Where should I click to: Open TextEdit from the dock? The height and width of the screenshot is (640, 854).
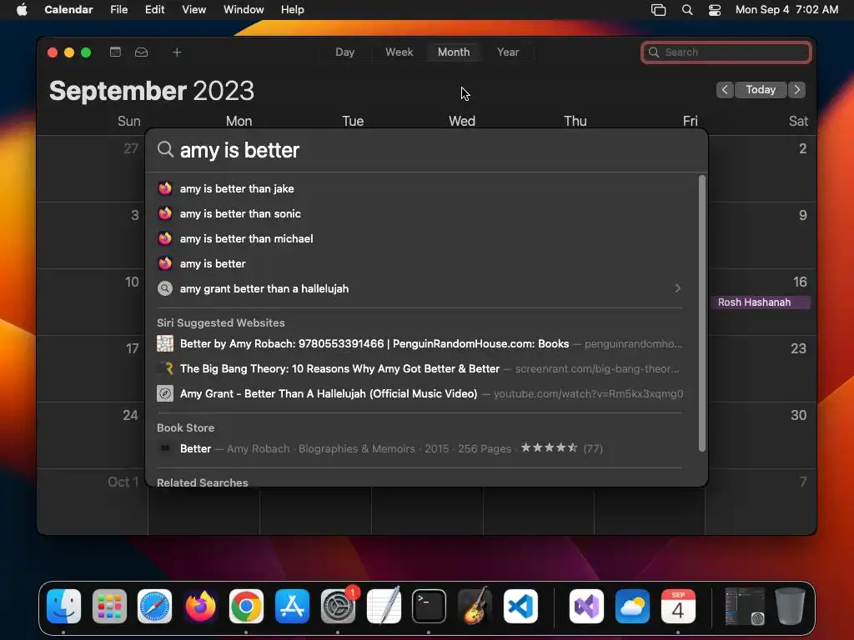pos(384,606)
